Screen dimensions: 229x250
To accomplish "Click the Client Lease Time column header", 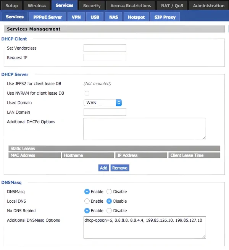I will point(194,155).
